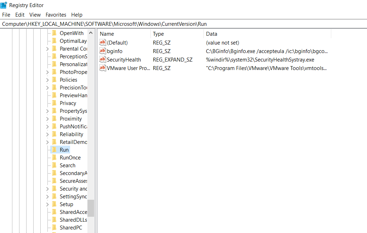Expand the PropertySystem key
This screenshot has height=233, width=367.
pos(47,111)
